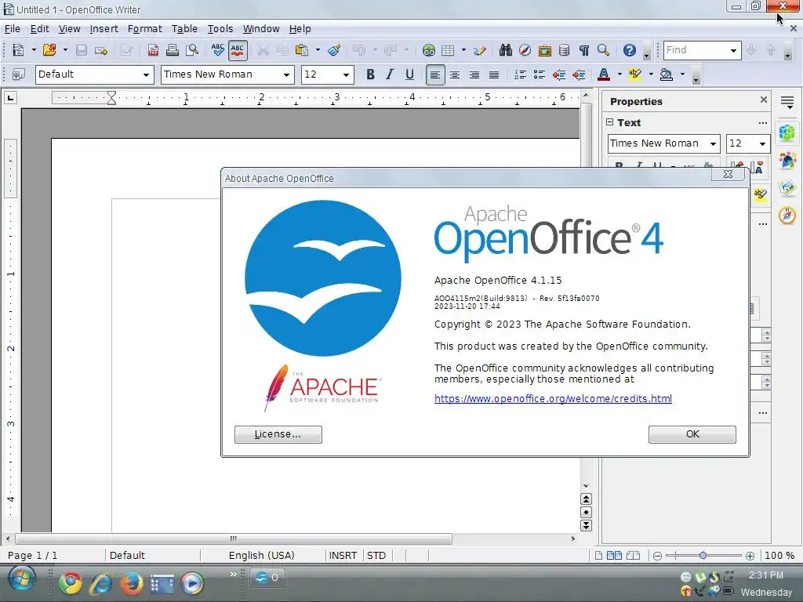Click the Format Paintbrush icon
This screenshot has width=803, height=602.
[334, 50]
